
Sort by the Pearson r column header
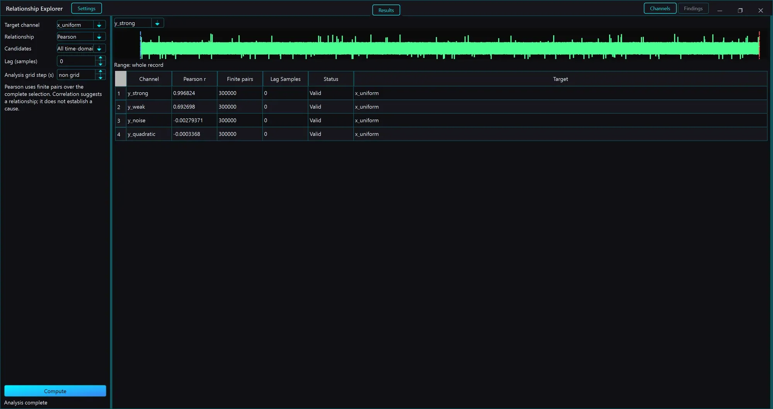(194, 79)
